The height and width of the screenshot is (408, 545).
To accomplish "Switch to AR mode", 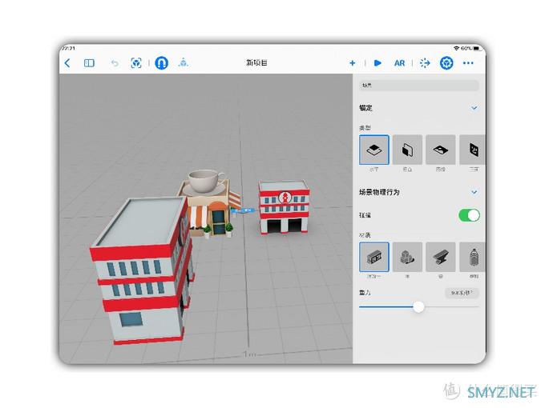I will coord(399,63).
